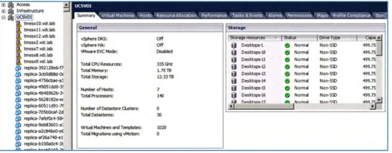The image size is (392, 153).
Task: Open the Virtual Machines tab
Action: [118, 15]
